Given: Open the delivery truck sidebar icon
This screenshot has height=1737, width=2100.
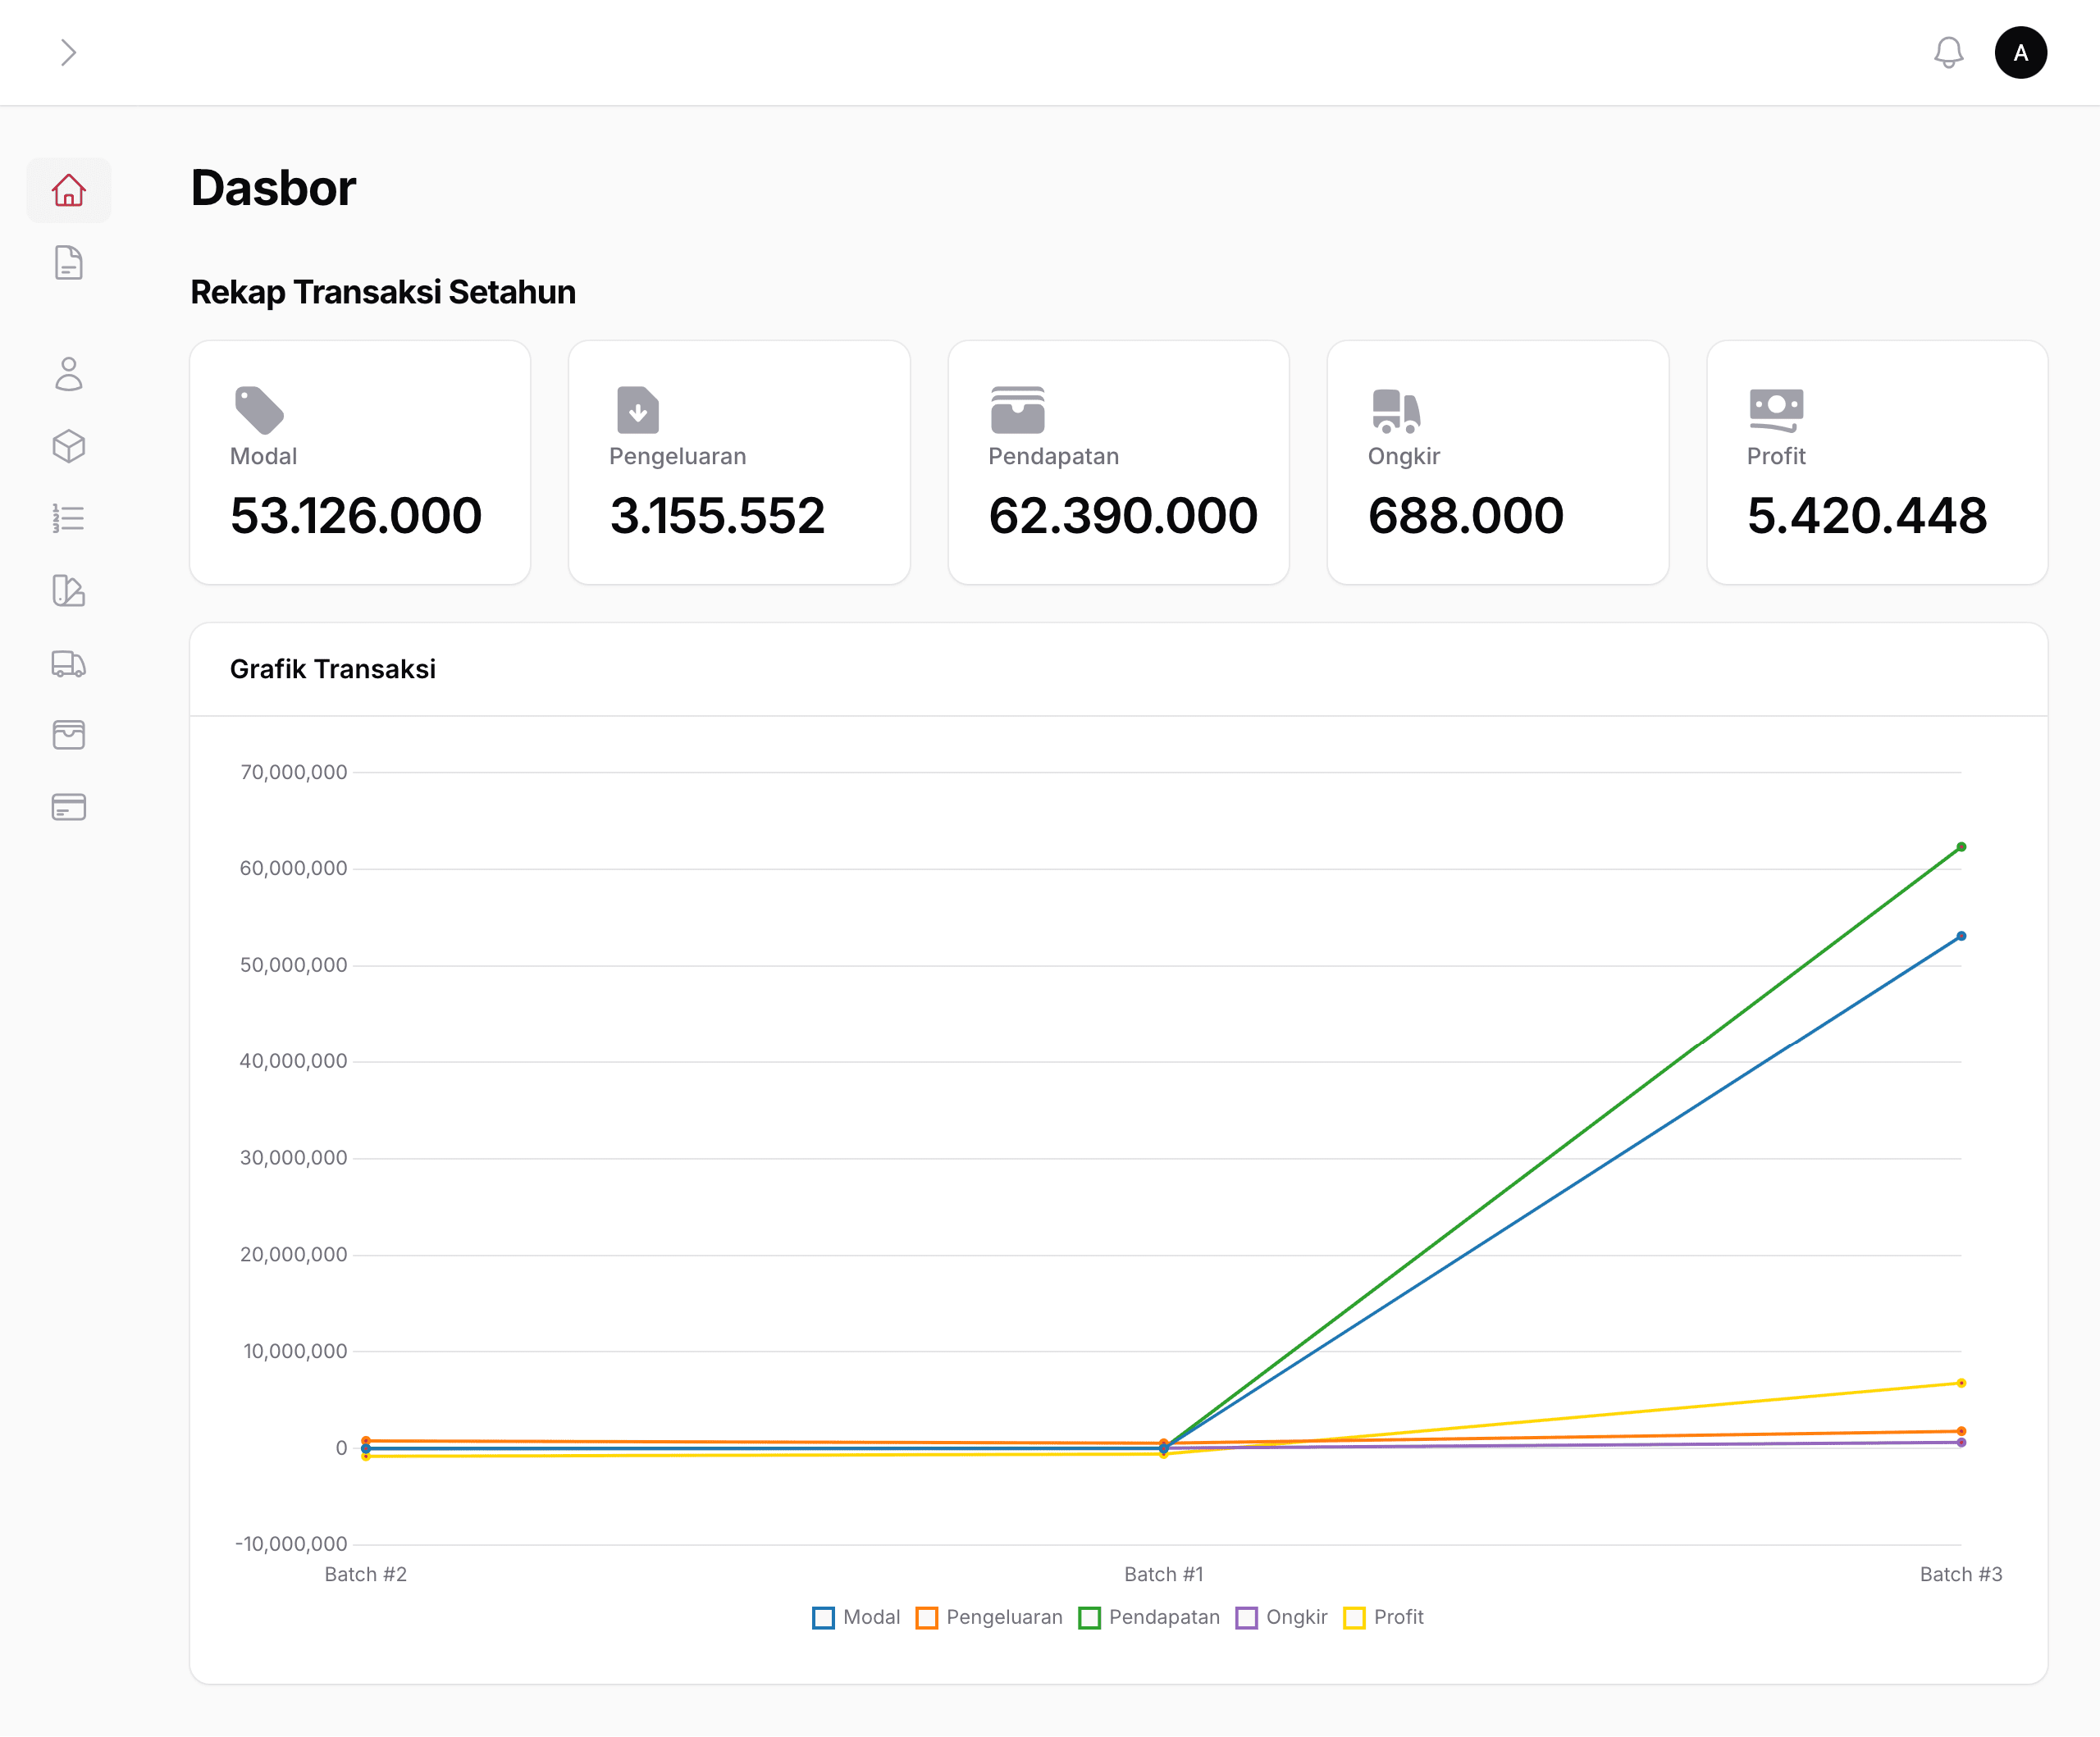Looking at the screenshot, I should tap(68, 664).
